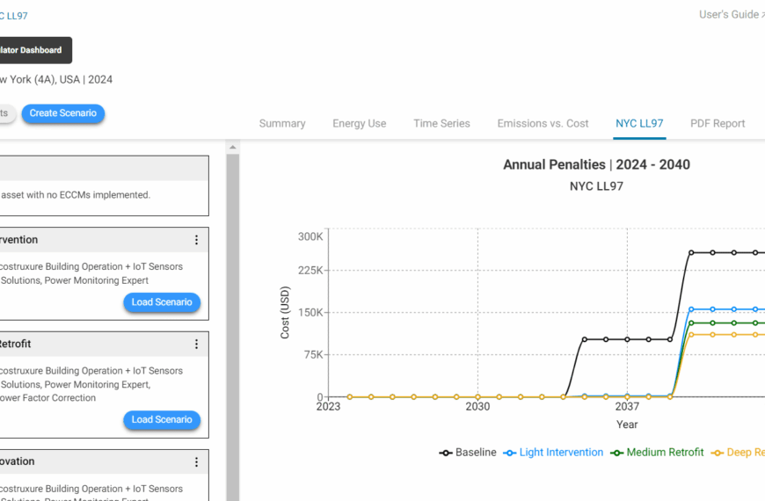The height and width of the screenshot is (501, 765).
Task: Load the Medium Retrofit scenario
Action: click(162, 420)
